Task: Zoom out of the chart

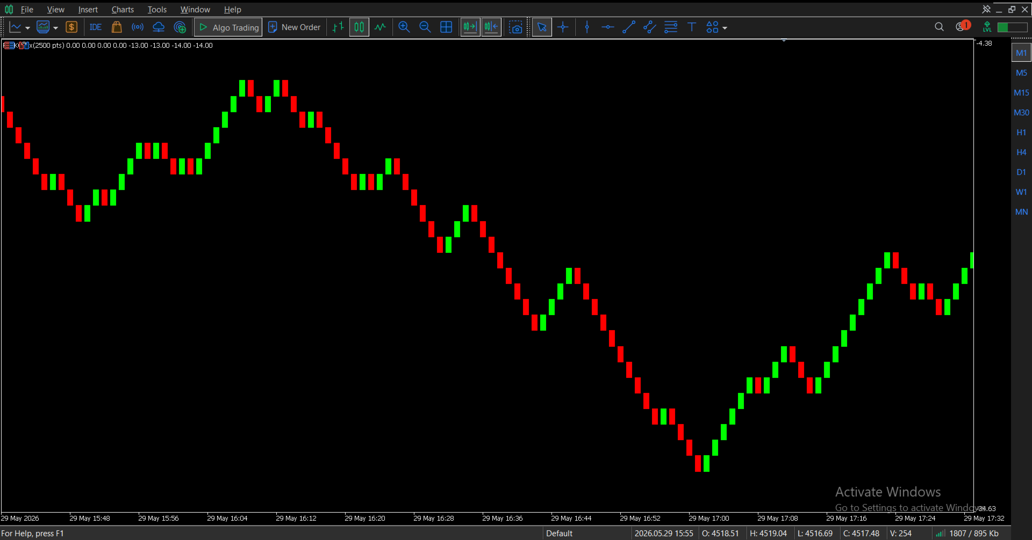Action: pyautogui.click(x=425, y=27)
